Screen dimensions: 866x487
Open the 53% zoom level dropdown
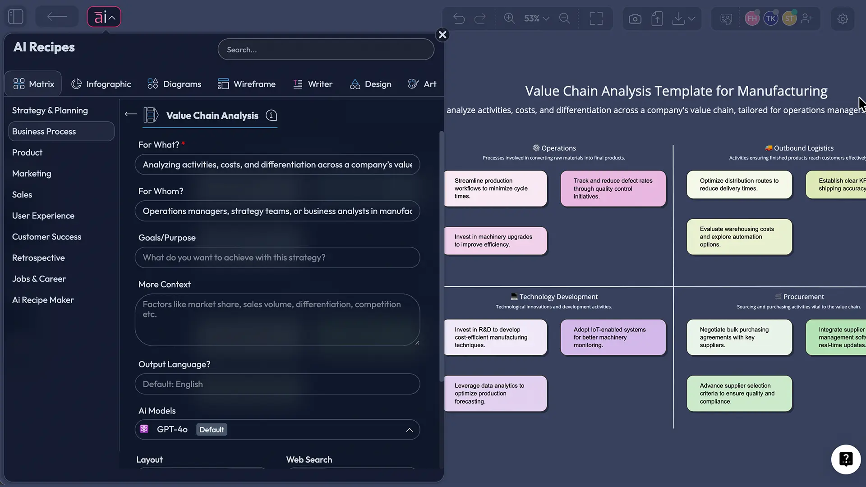pos(536,18)
